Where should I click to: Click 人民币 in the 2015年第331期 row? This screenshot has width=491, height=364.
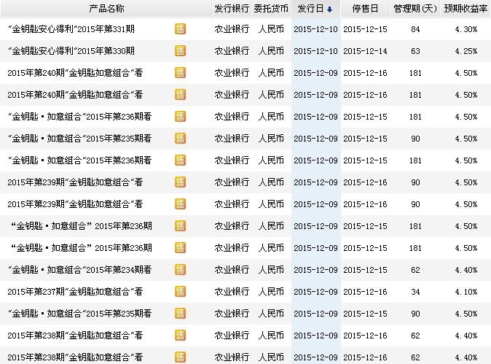pyautogui.click(x=271, y=29)
